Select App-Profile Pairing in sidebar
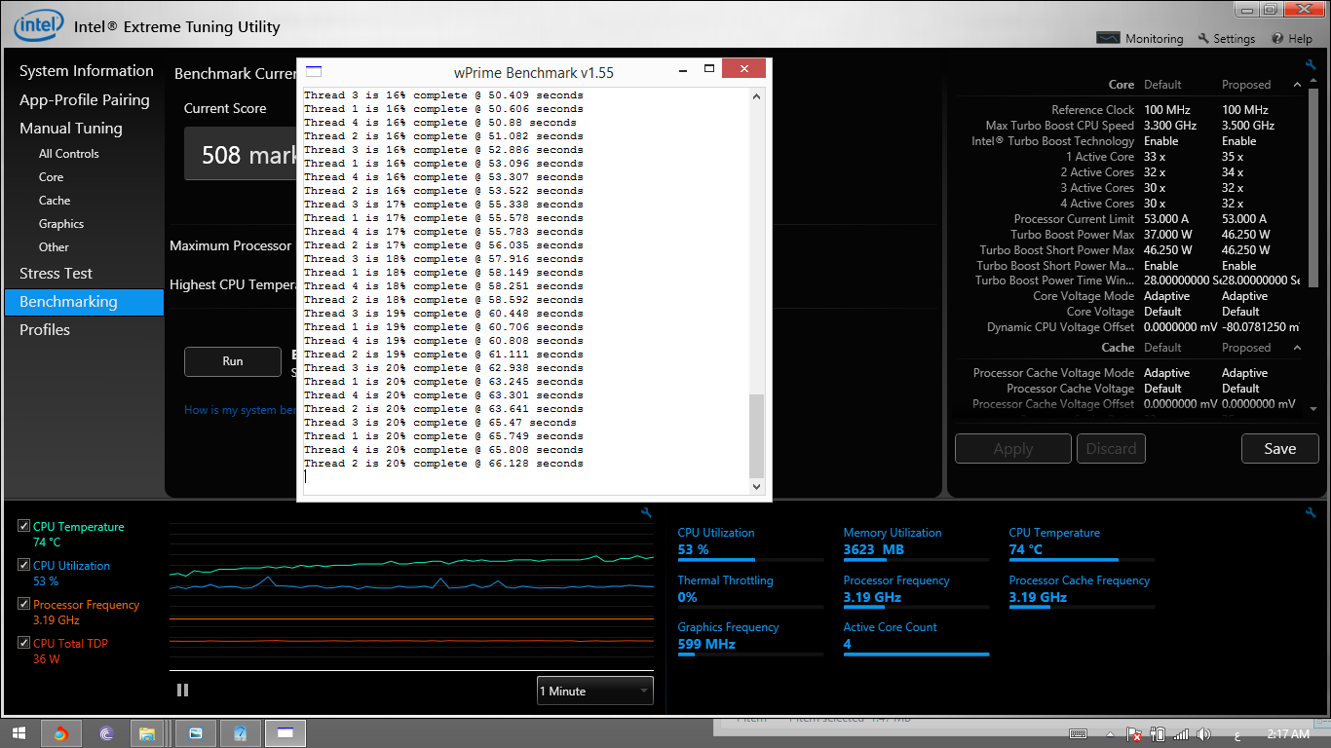The image size is (1331, 748). click(x=85, y=99)
